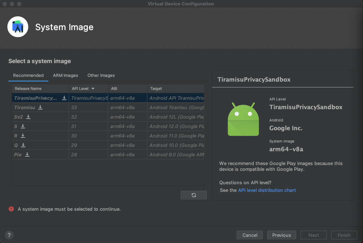Download the Q release image

[23, 145]
